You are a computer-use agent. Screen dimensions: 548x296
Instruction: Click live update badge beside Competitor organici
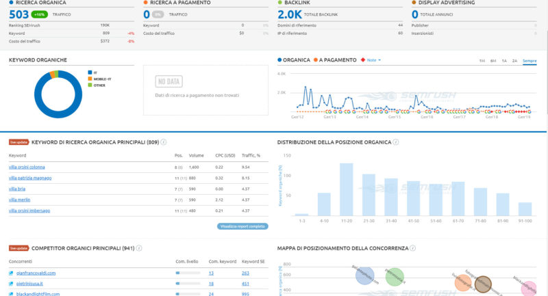point(19,248)
